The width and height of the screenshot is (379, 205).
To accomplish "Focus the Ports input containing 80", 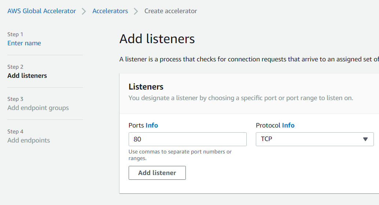I will [x=187, y=139].
